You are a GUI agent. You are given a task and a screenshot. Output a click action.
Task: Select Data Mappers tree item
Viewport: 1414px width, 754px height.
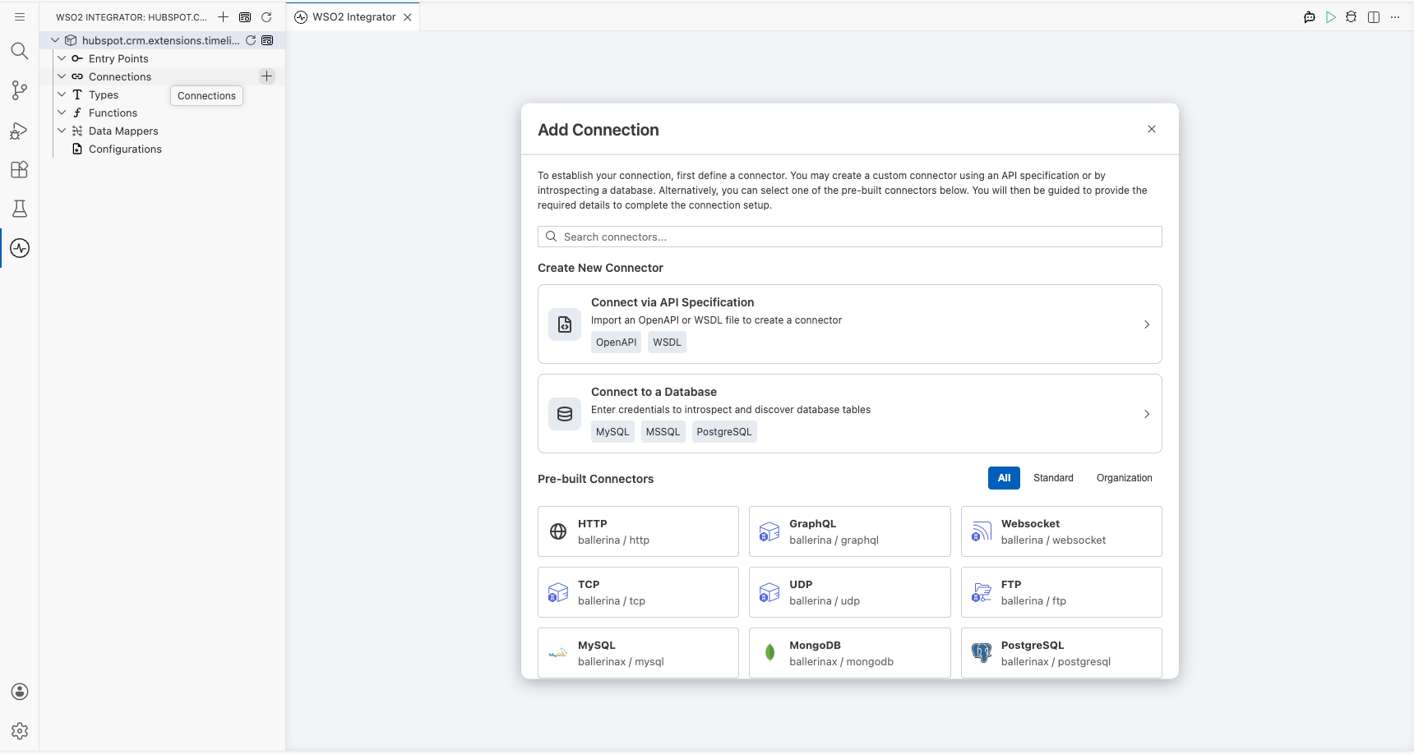pyautogui.click(x=123, y=131)
